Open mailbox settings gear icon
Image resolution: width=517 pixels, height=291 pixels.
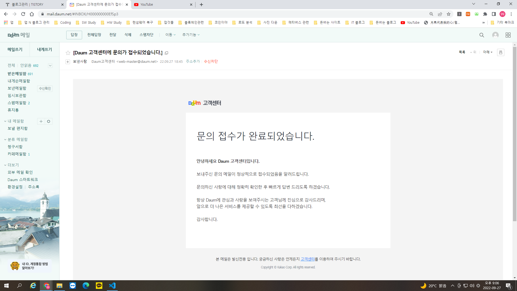(x=48, y=122)
